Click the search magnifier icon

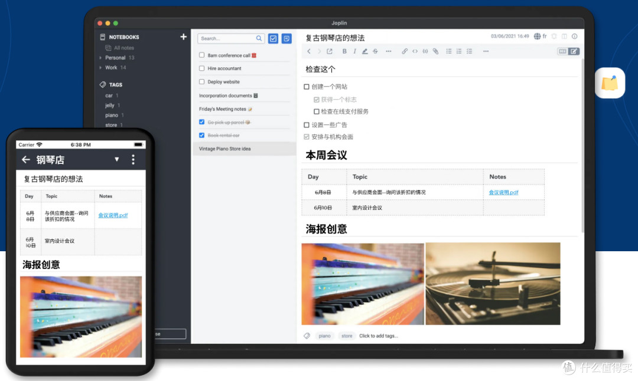click(x=259, y=38)
